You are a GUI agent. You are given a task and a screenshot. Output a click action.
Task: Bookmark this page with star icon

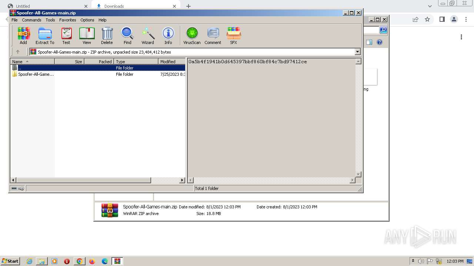coord(427,20)
